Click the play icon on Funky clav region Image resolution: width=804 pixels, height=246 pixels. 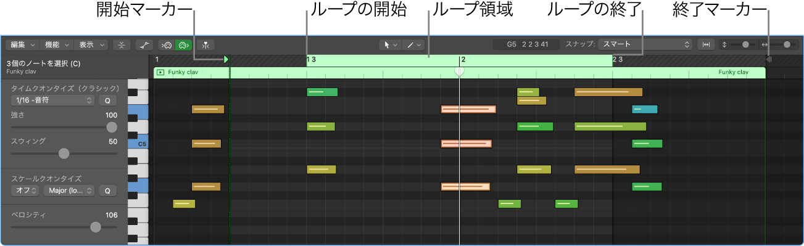click(160, 72)
